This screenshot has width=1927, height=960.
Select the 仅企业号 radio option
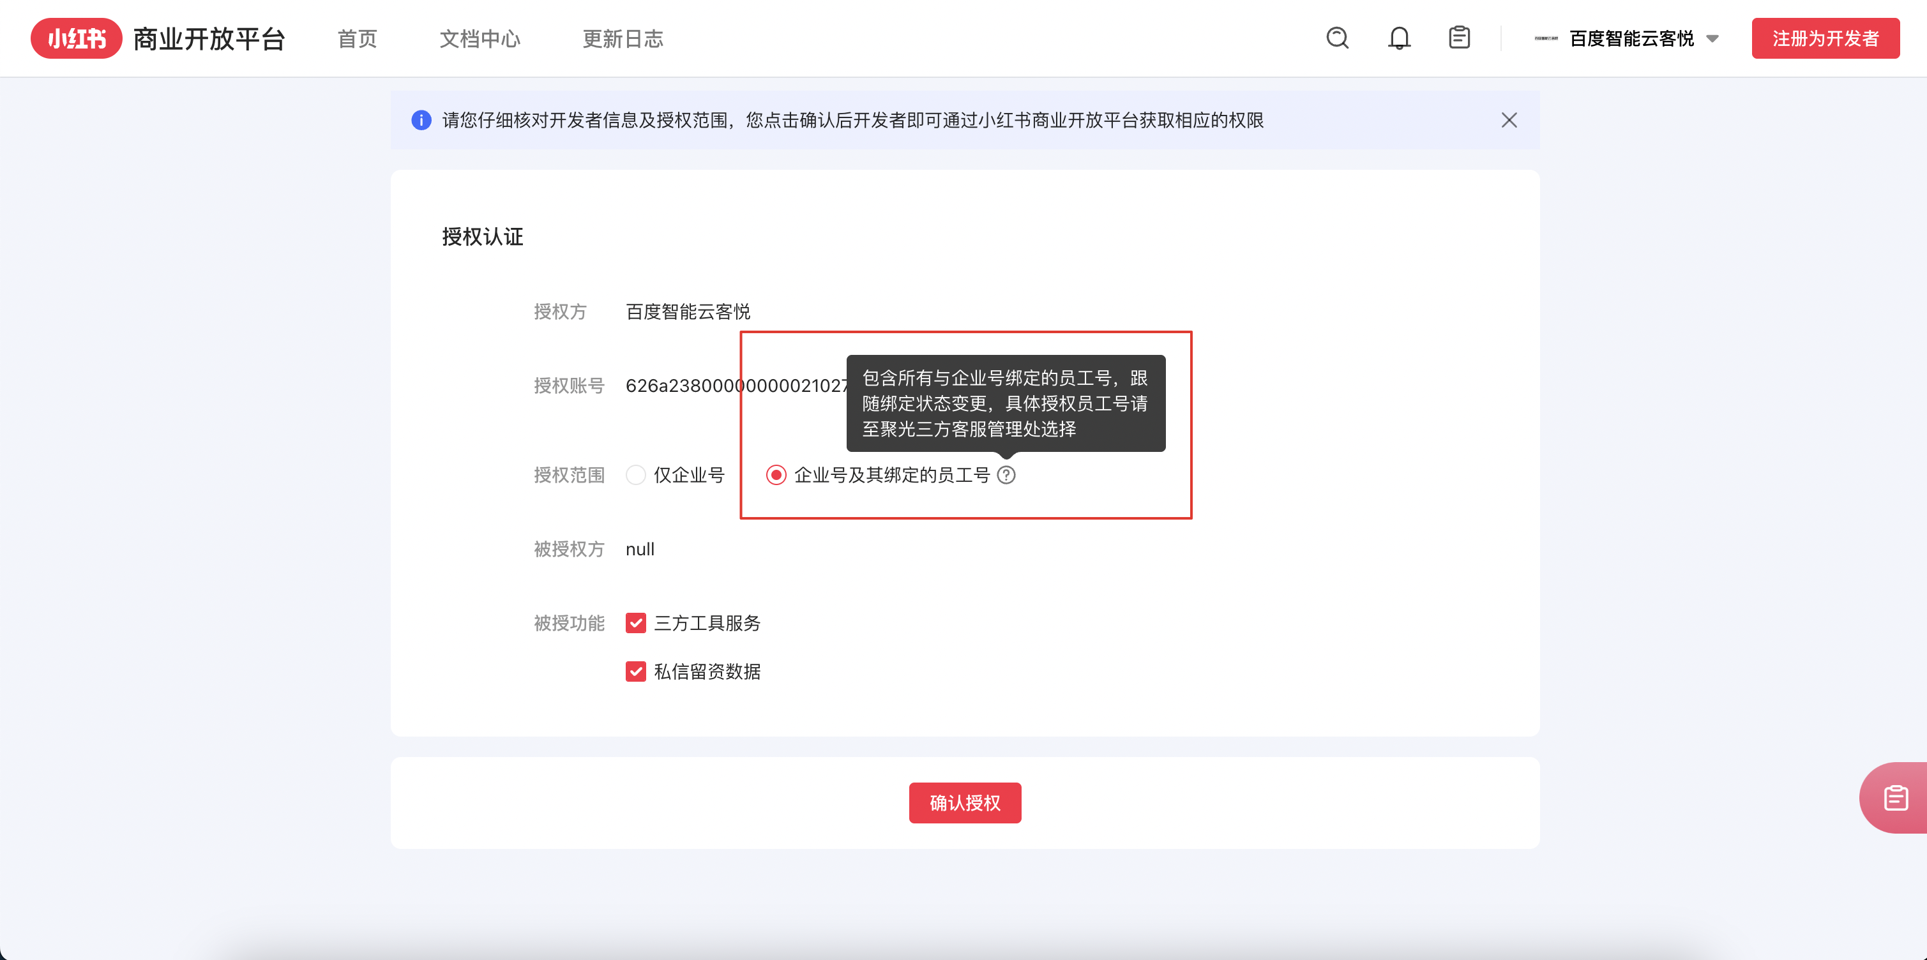point(635,475)
